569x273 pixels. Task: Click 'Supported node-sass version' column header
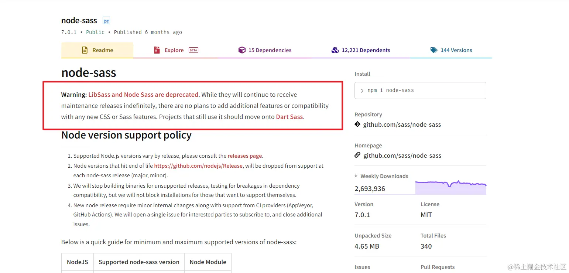[139, 262]
